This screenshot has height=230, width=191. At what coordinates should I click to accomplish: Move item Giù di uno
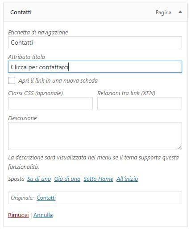point(67,179)
